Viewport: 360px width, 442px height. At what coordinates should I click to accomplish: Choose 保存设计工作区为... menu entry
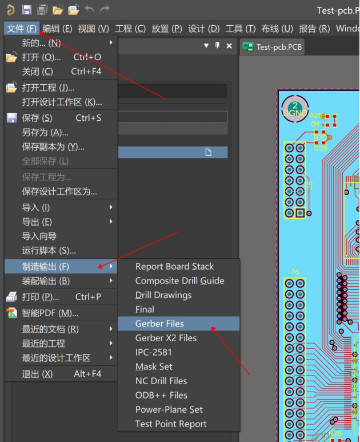[x=61, y=192]
